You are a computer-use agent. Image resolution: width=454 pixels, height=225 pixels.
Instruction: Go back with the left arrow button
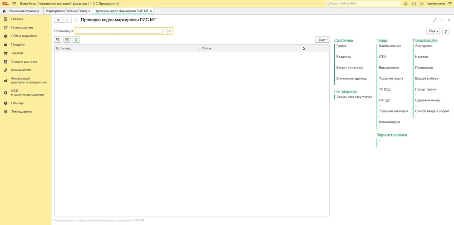(59, 20)
